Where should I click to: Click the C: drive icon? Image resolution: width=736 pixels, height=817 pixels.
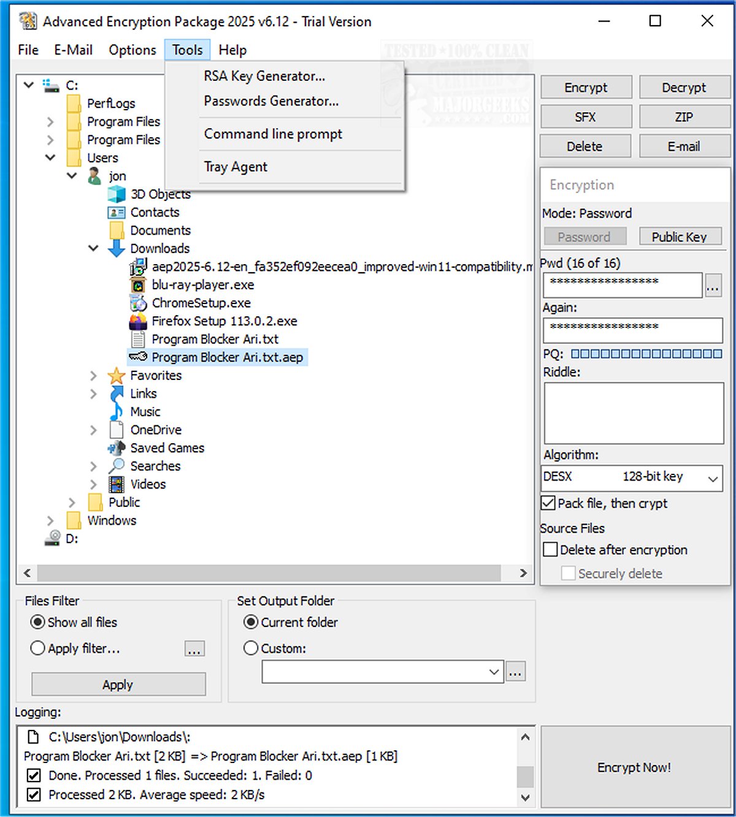coord(51,85)
